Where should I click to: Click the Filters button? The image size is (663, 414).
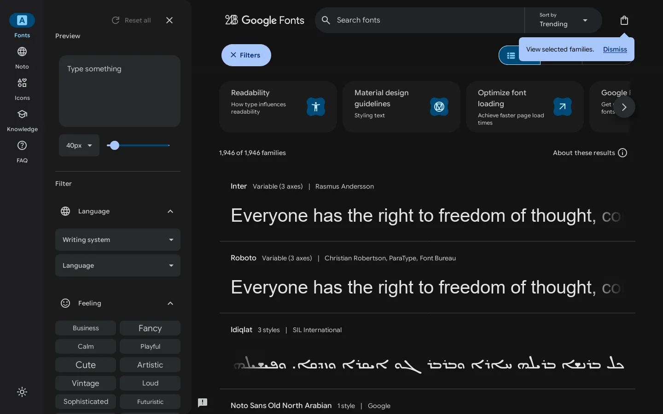coord(246,55)
